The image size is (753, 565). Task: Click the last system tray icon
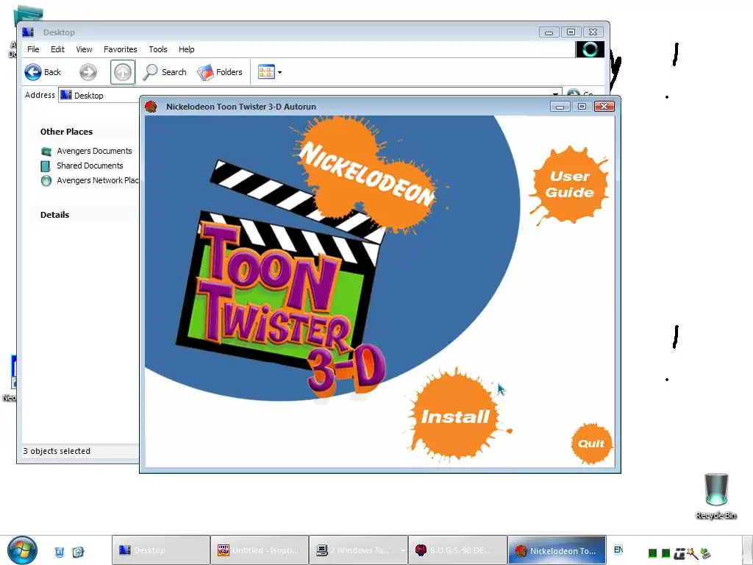pos(705,553)
